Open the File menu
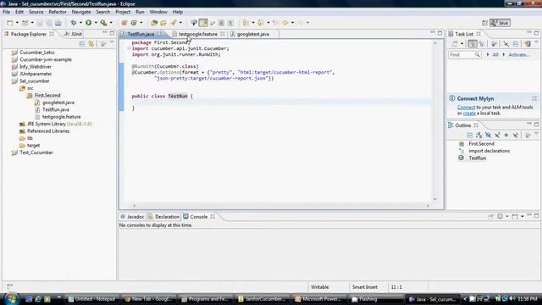542x305 pixels. [x=6, y=12]
